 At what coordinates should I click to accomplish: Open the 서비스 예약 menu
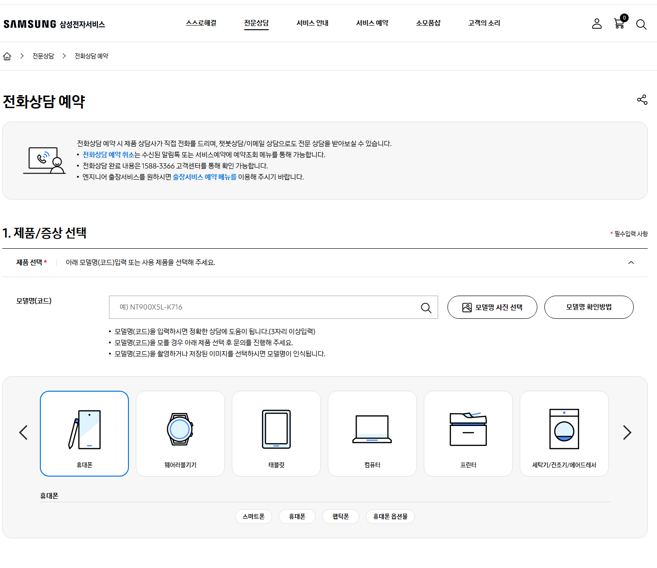372,23
